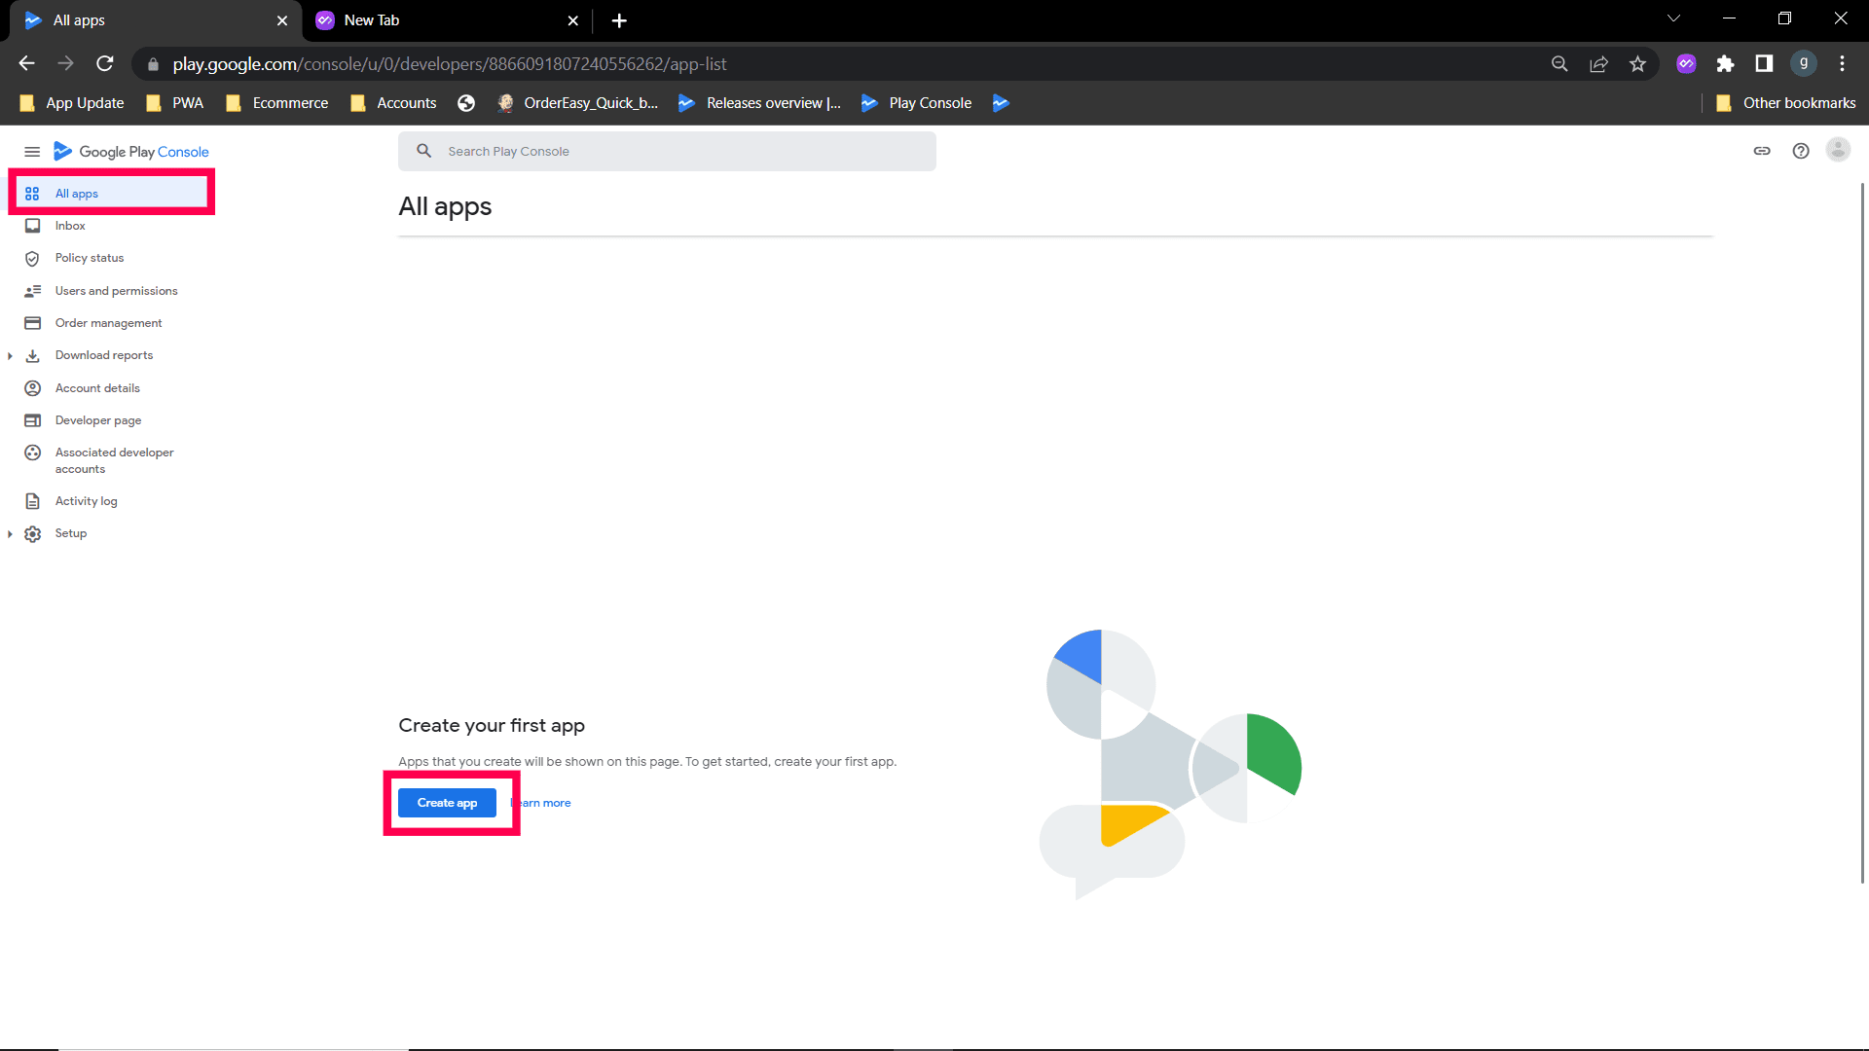The image size is (1869, 1051).
Task: Open the help question mark icon
Action: pos(1801,151)
